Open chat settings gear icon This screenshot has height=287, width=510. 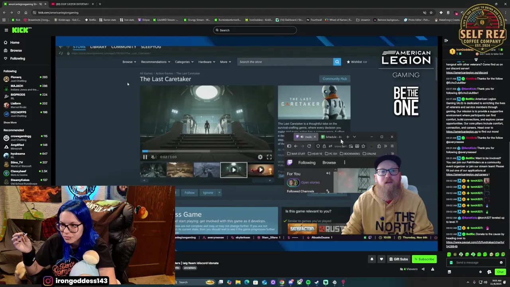pyautogui.click(x=480, y=272)
